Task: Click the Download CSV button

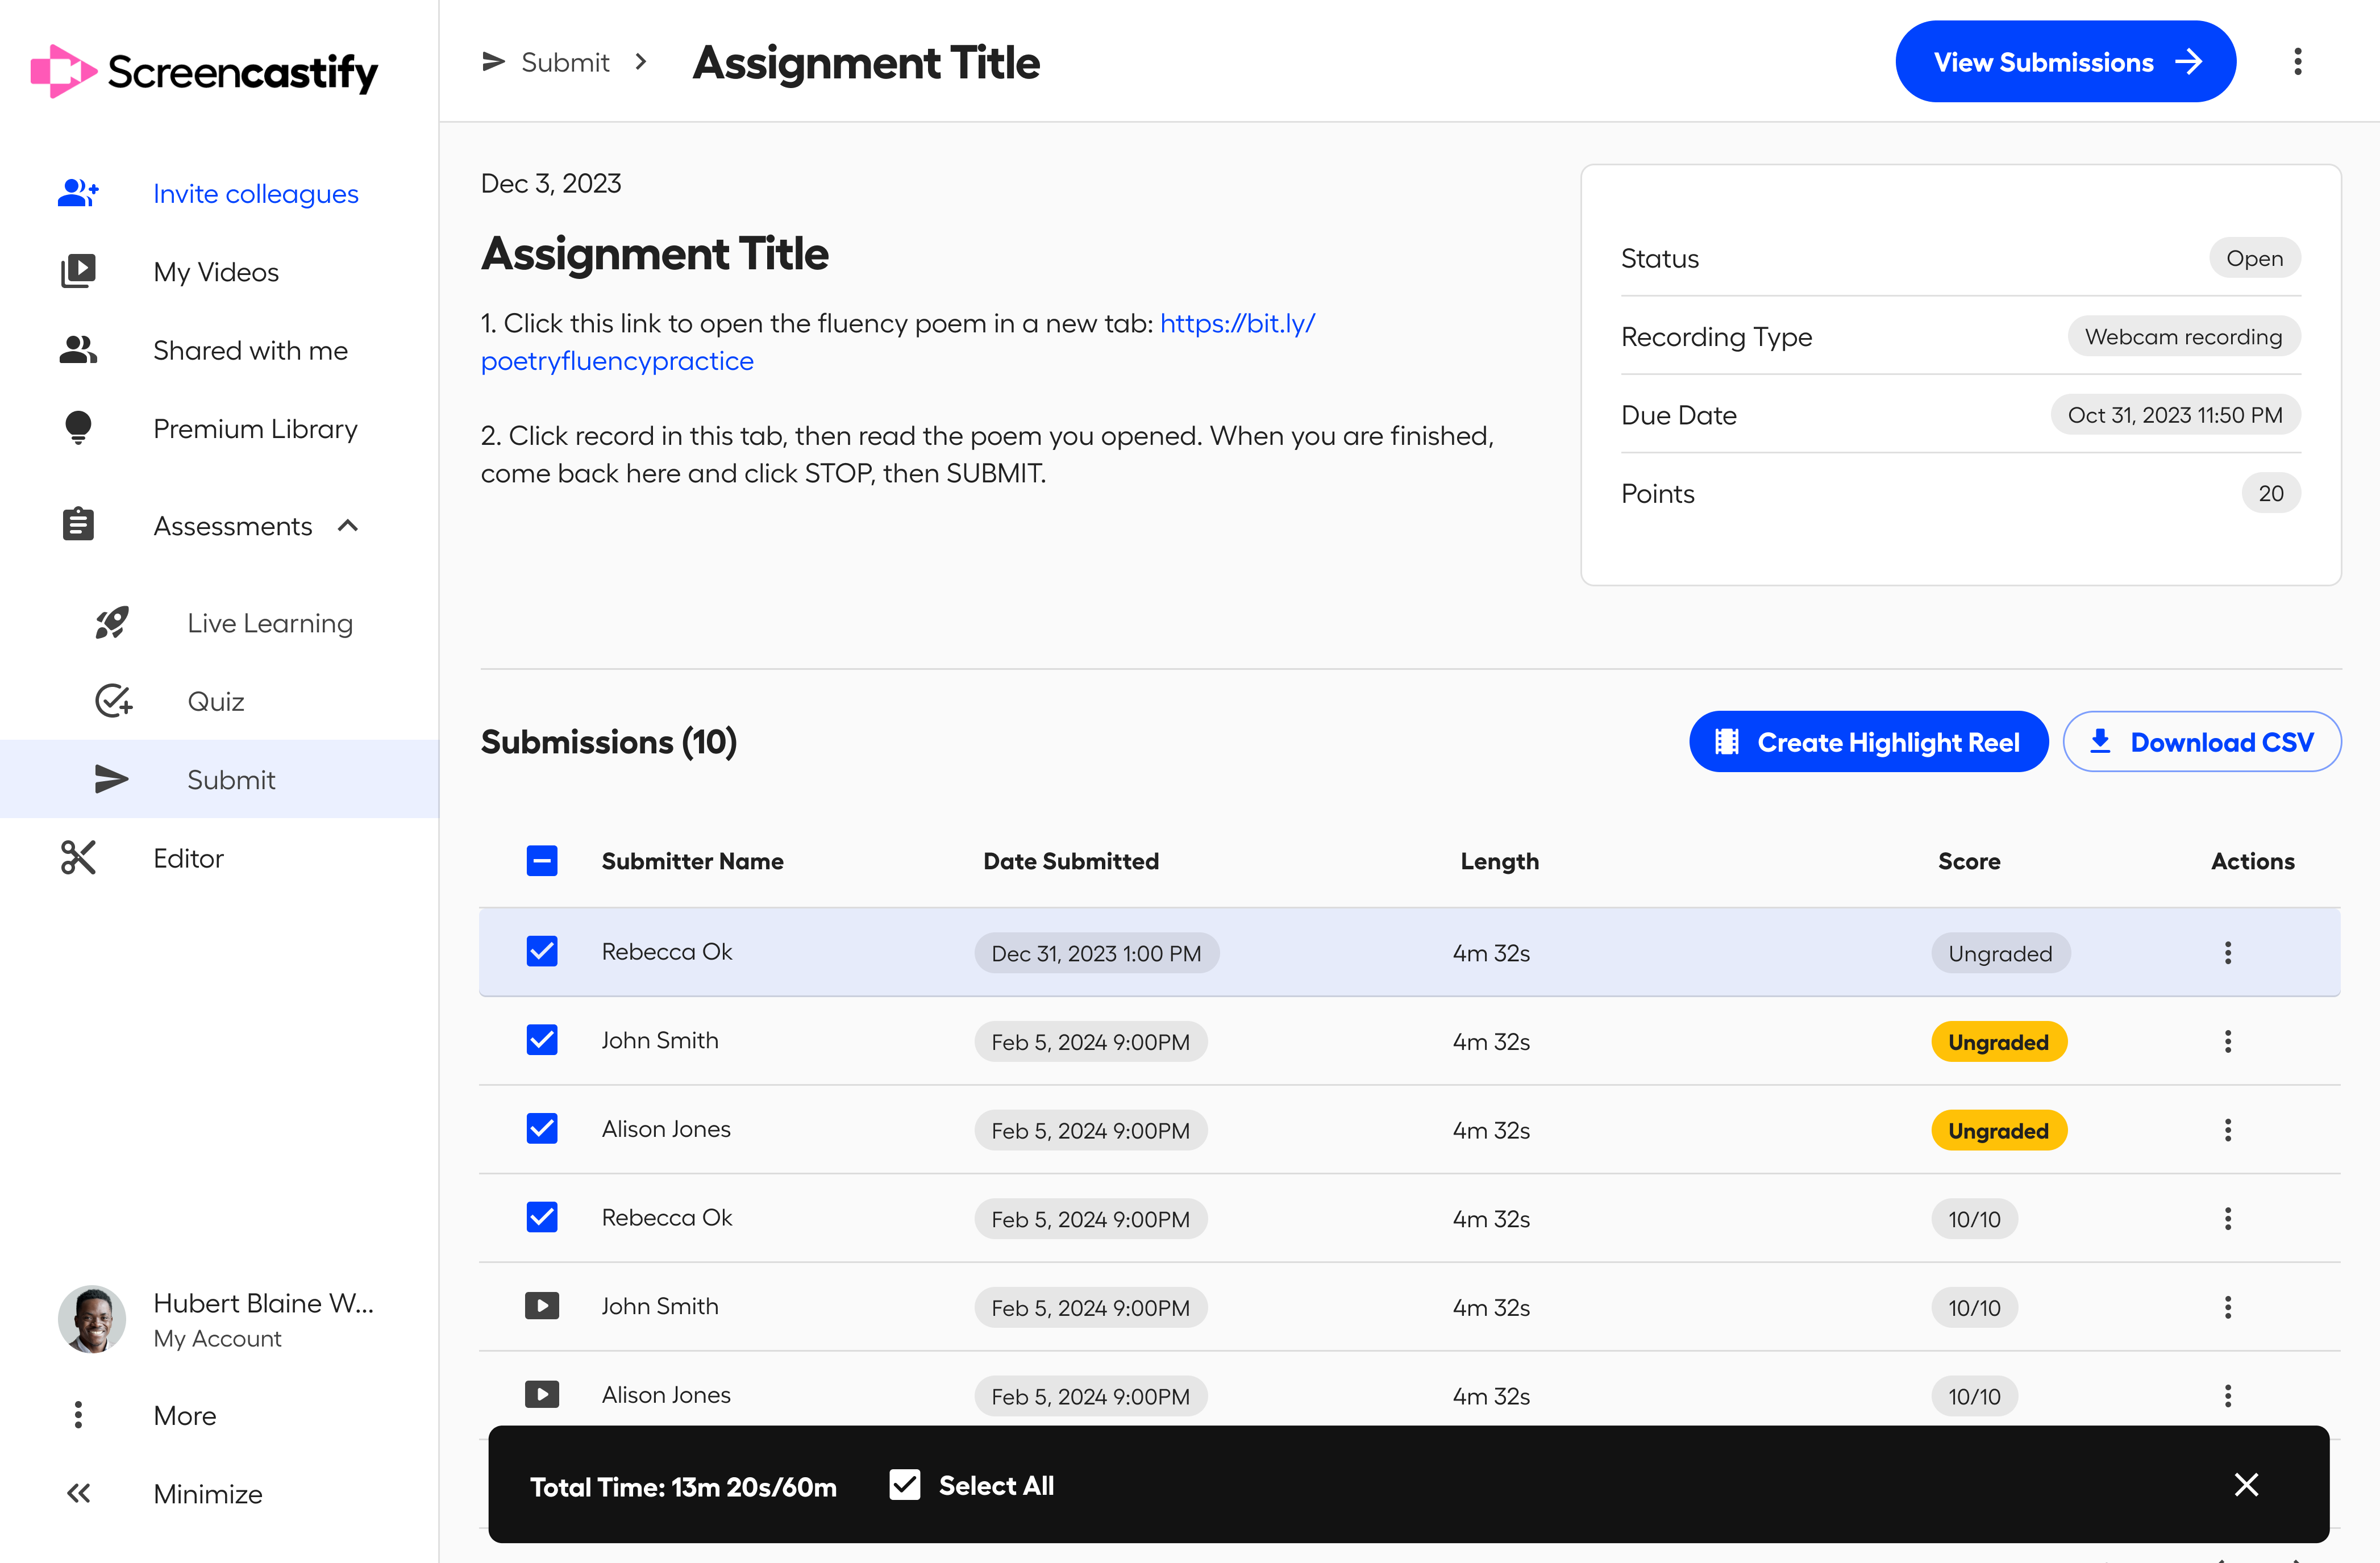Action: [x=2201, y=742]
